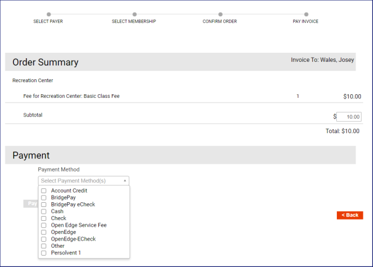Tick the BridgePay eCheck checkbox
Screen dimensions: 373x267
pyautogui.click(x=44, y=205)
